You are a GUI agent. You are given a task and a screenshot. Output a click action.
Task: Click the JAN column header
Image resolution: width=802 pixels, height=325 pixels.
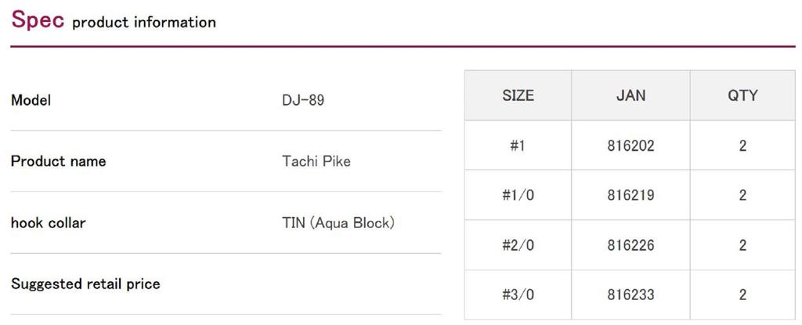[630, 95]
